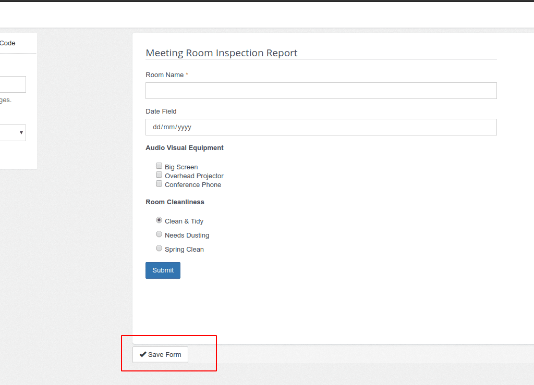The width and height of the screenshot is (534, 385).
Task: Switch to the Code tab
Action: point(7,43)
